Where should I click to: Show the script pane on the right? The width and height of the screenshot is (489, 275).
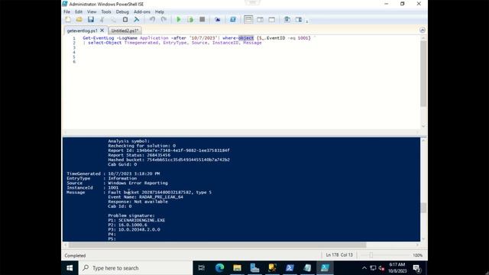click(260, 20)
